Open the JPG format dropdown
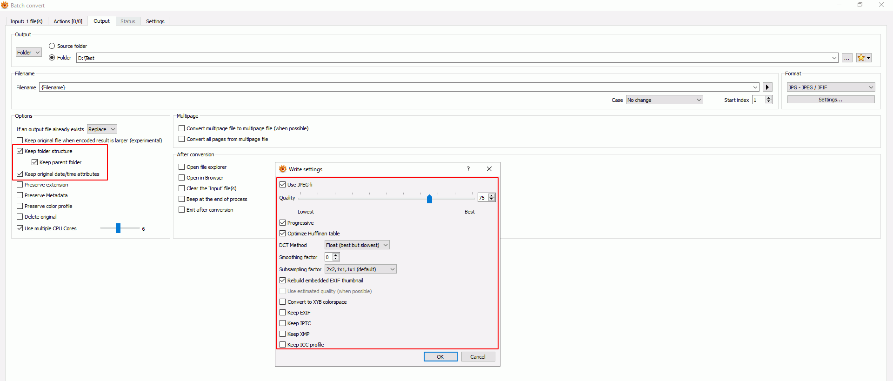This screenshot has height=381, width=893. pos(831,87)
